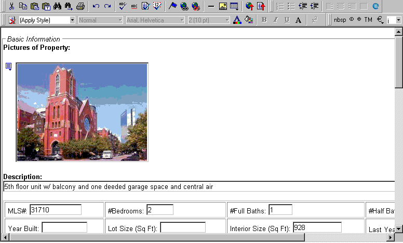
Task: Click the Copy icon
Action: [x=23, y=6]
